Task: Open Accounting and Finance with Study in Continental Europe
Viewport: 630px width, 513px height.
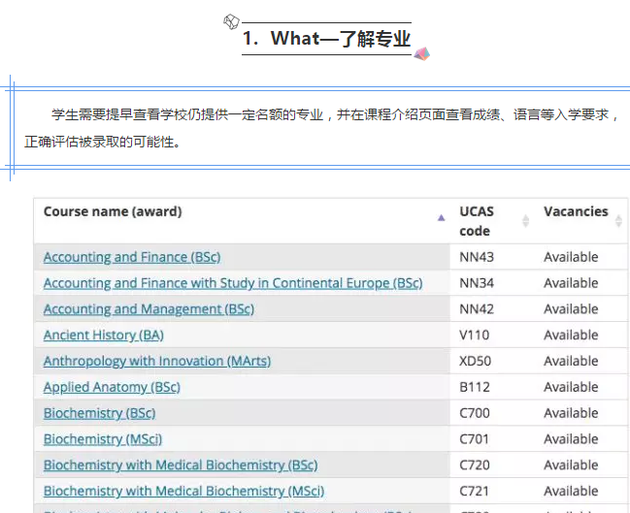Action: pos(233,283)
